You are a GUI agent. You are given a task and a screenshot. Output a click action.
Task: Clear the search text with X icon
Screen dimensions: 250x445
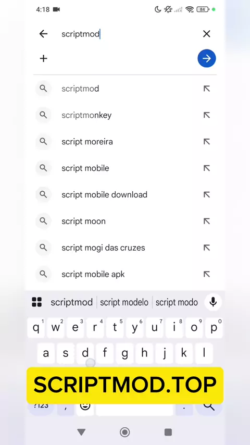coord(207,34)
